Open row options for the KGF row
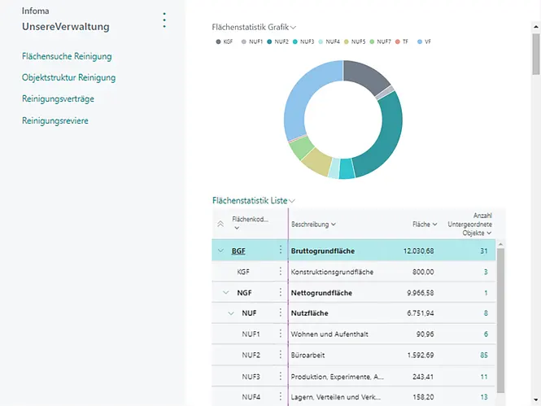The image size is (541, 406). pos(281,272)
